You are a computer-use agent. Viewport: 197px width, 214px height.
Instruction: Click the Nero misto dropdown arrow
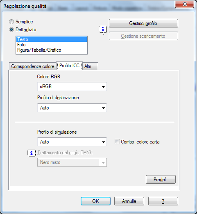[x=103, y=162]
